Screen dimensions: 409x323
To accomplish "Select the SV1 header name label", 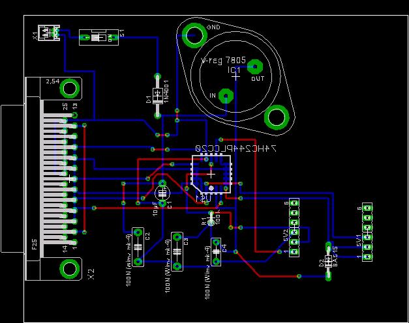I will pos(359,240).
